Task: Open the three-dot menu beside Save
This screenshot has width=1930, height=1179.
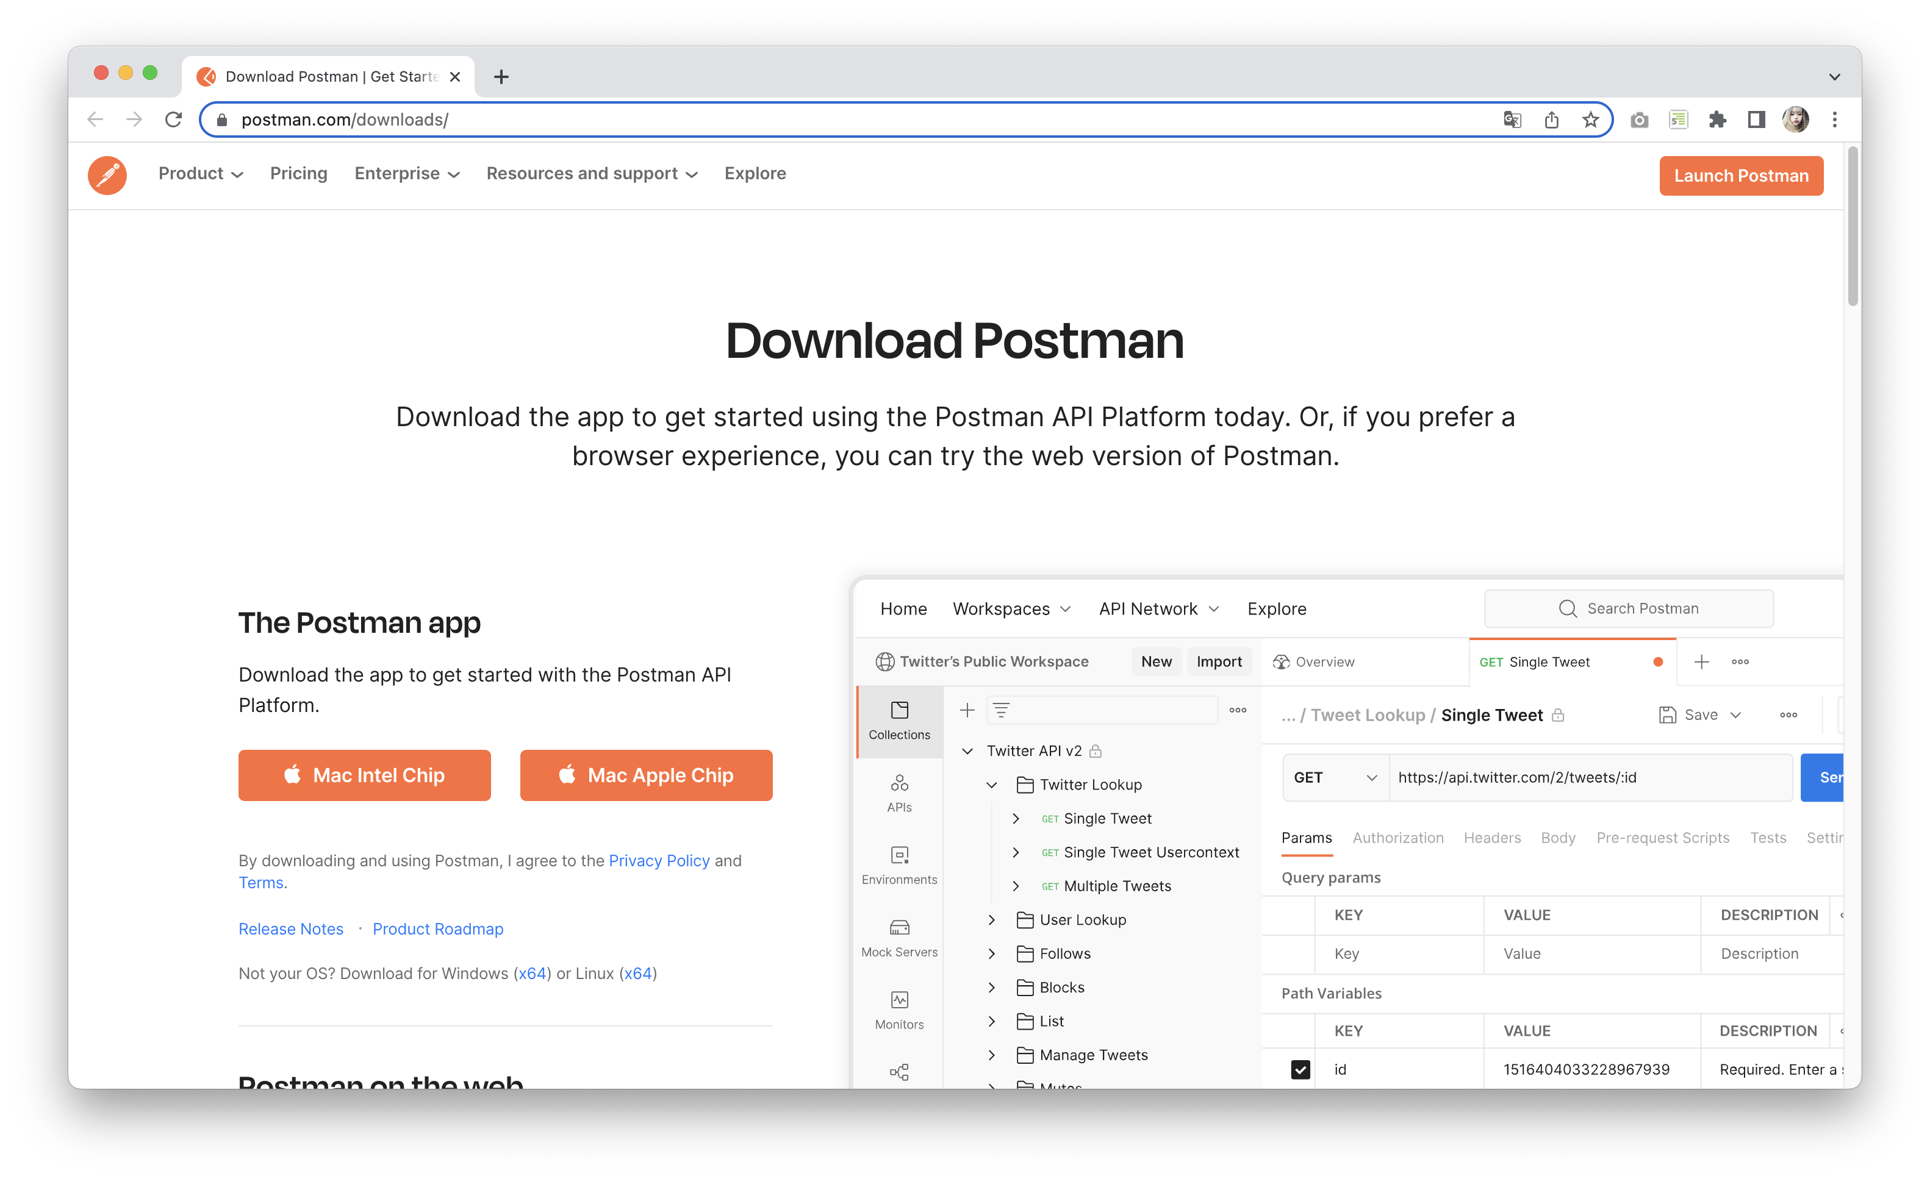Action: pyautogui.click(x=1788, y=714)
